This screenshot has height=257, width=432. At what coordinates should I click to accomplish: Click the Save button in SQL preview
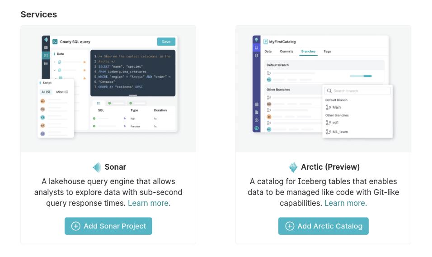(x=166, y=42)
